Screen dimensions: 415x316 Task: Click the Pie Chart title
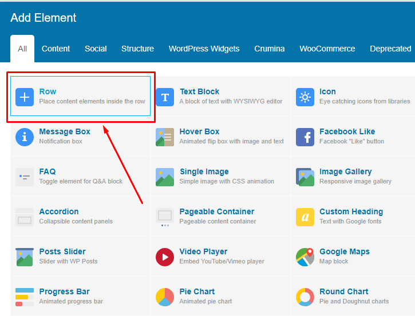pos(197,291)
